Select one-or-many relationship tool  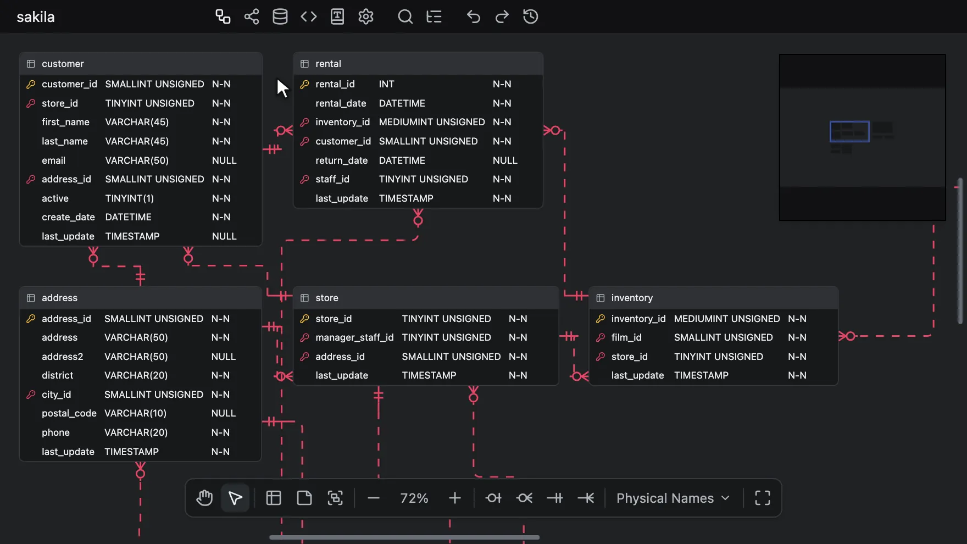tap(586, 498)
